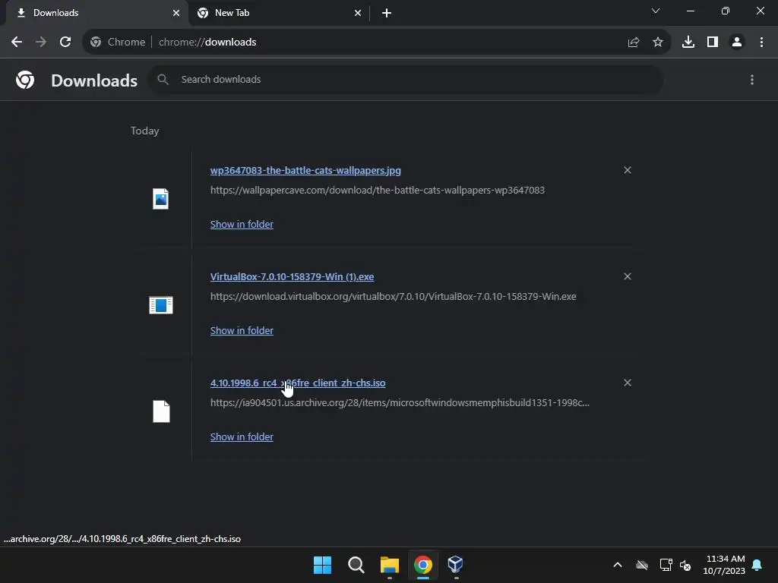Remove the VirtualBox exe from list

click(x=628, y=276)
